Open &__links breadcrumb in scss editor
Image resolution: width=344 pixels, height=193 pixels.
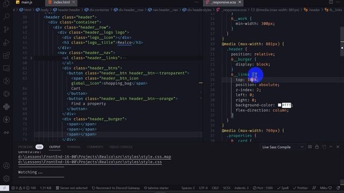click(x=333, y=10)
